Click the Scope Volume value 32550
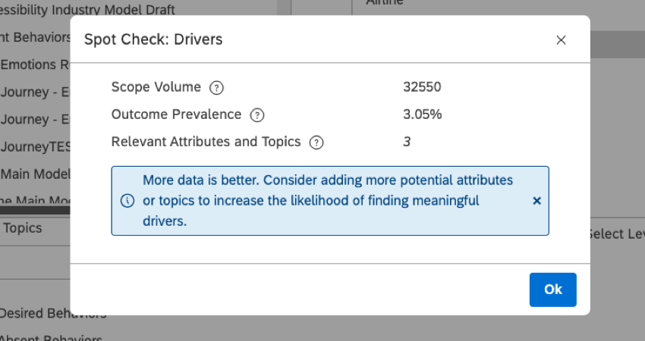Screen dimensions: 645x341 pyautogui.click(x=422, y=87)
